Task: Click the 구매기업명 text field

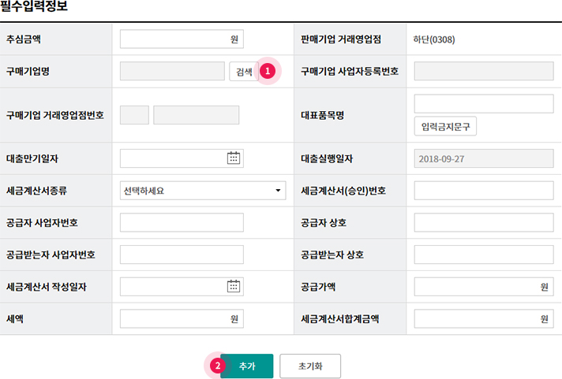Action: point(172,72)
